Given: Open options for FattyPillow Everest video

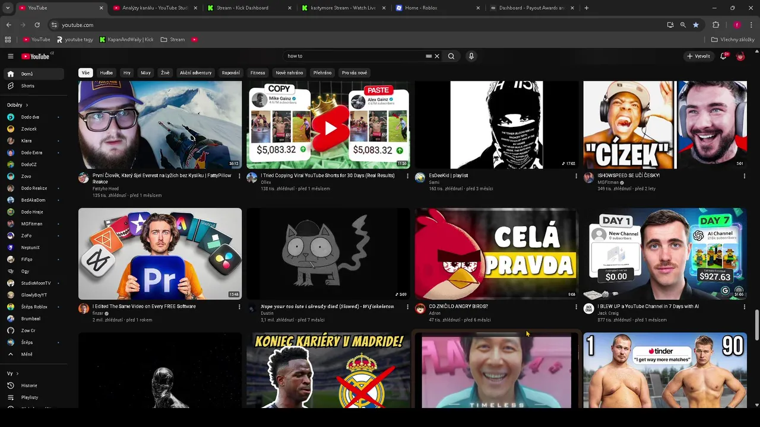Looking at the screenshot, I should pyautogui.click(x=239, y=176).
